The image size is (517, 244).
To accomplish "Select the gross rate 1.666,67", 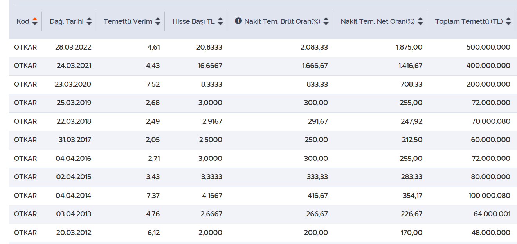I will click(315, 66).
